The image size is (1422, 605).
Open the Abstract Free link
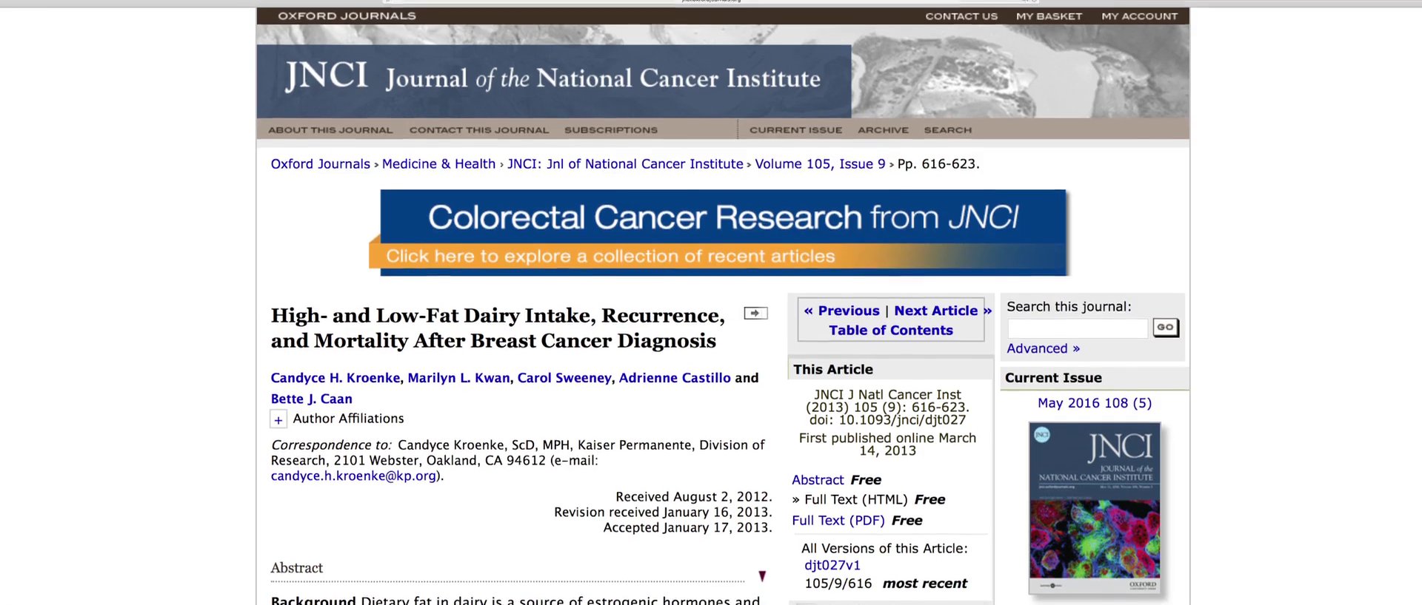818,480
